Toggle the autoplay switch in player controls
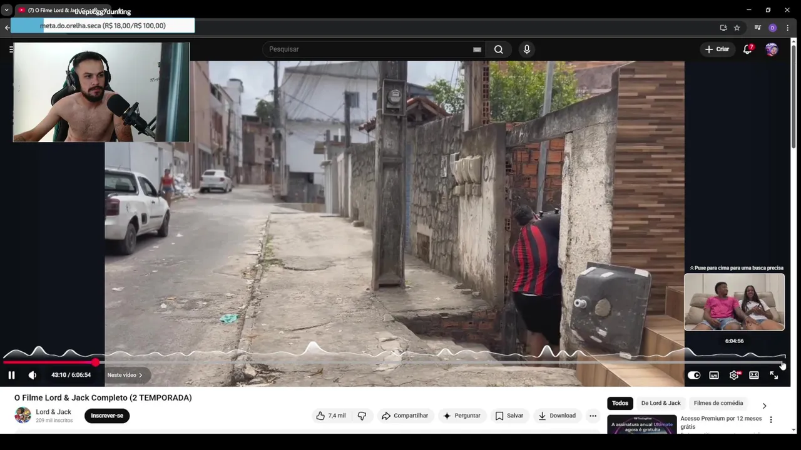 [694, 375]
